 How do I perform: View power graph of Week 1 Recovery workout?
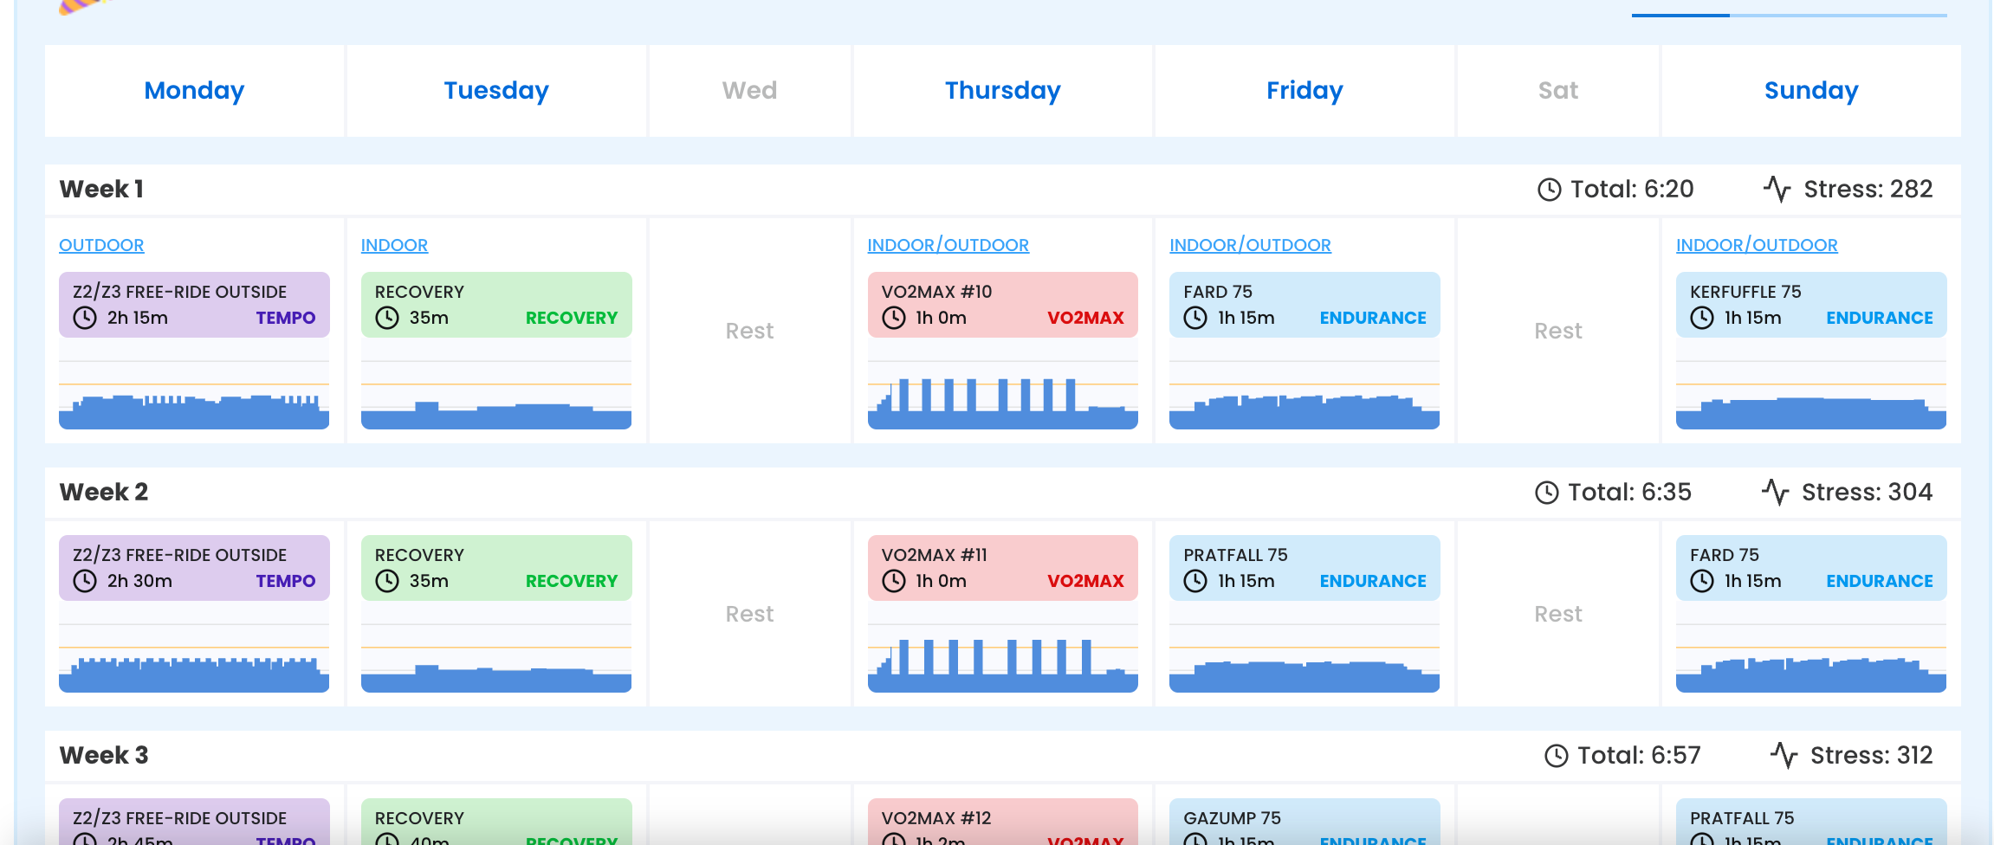pyautogui.click(x=496, y=384)
